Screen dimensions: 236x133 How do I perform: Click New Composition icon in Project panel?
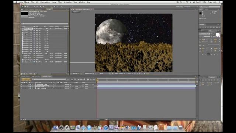click(x=27, y=74)
